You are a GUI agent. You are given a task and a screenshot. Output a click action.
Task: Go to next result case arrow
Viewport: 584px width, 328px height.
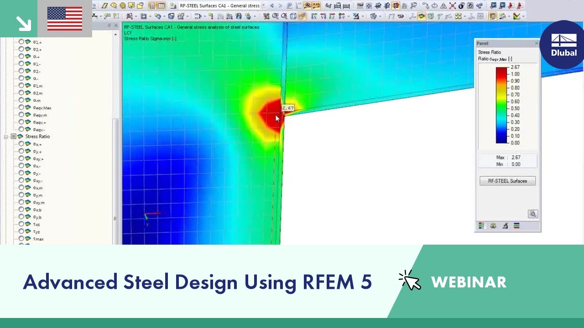pos(280,6)
